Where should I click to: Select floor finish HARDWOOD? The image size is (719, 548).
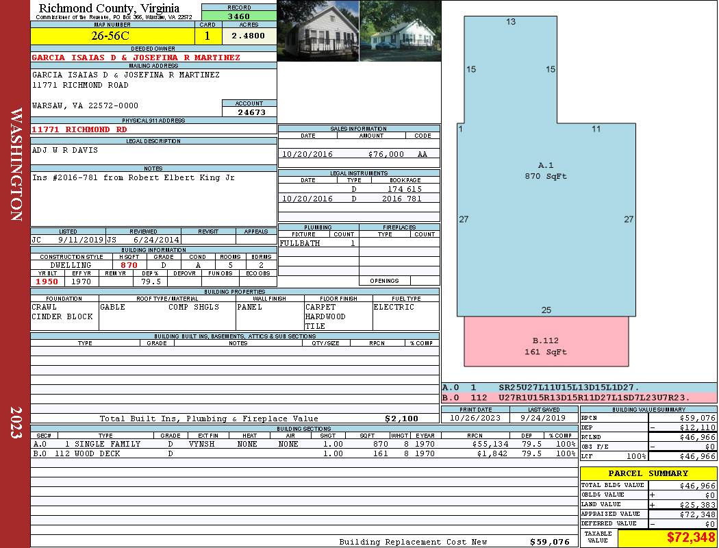(x=325, y=316)
